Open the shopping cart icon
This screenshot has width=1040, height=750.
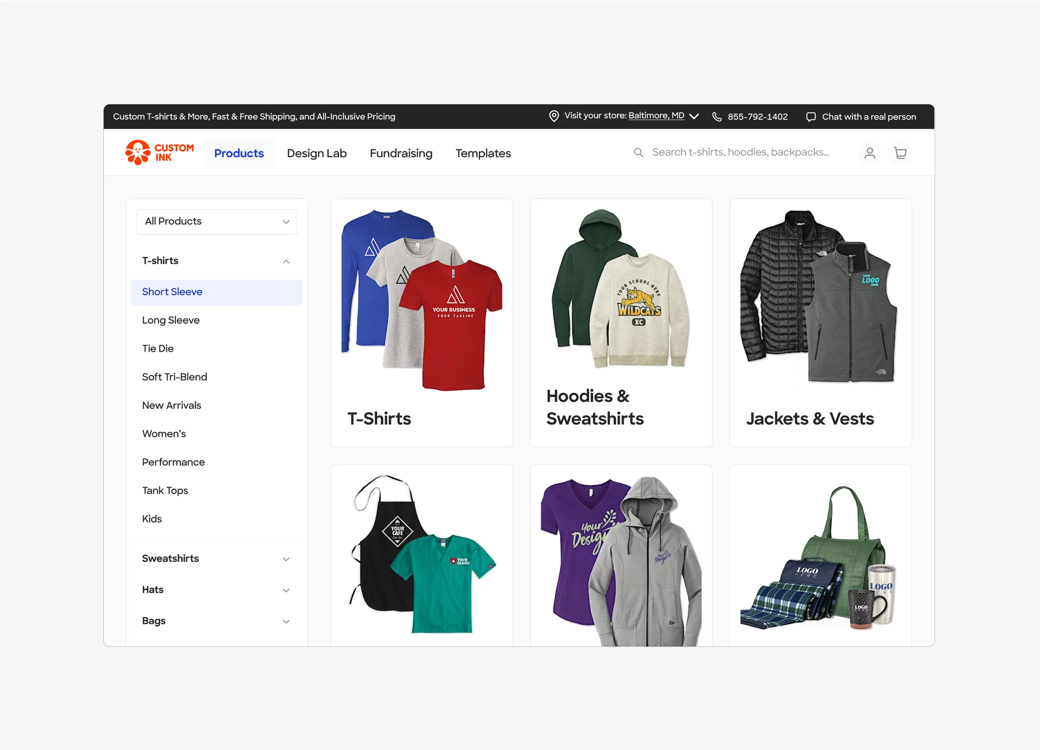900,153
